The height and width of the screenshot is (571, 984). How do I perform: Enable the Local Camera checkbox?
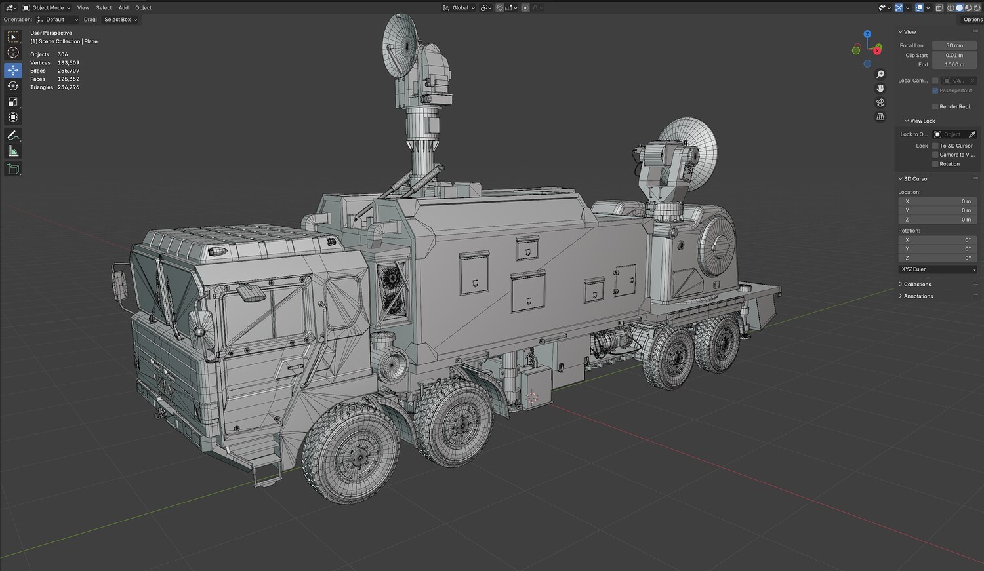[x=935, y=81]
